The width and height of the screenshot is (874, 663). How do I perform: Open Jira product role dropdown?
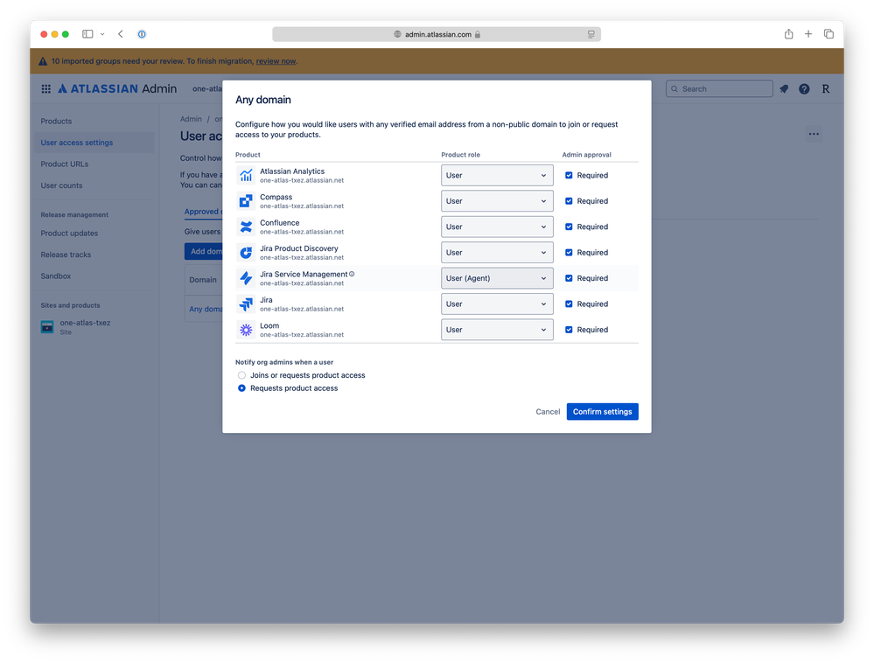[x=497, y=304]
